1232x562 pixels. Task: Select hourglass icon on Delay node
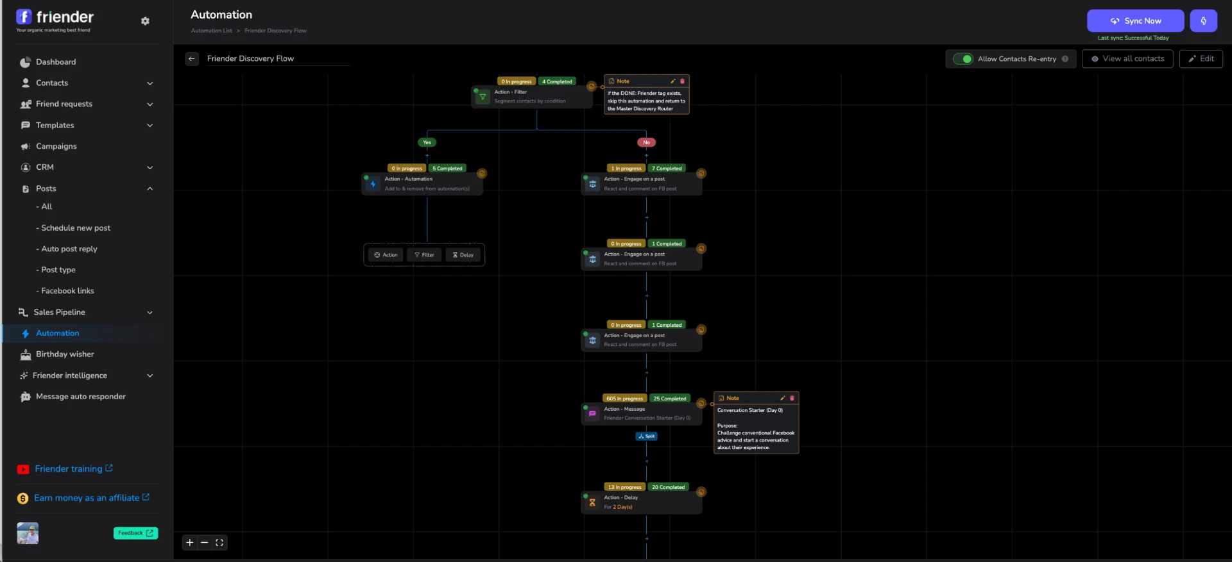click(x=592, y=503)
